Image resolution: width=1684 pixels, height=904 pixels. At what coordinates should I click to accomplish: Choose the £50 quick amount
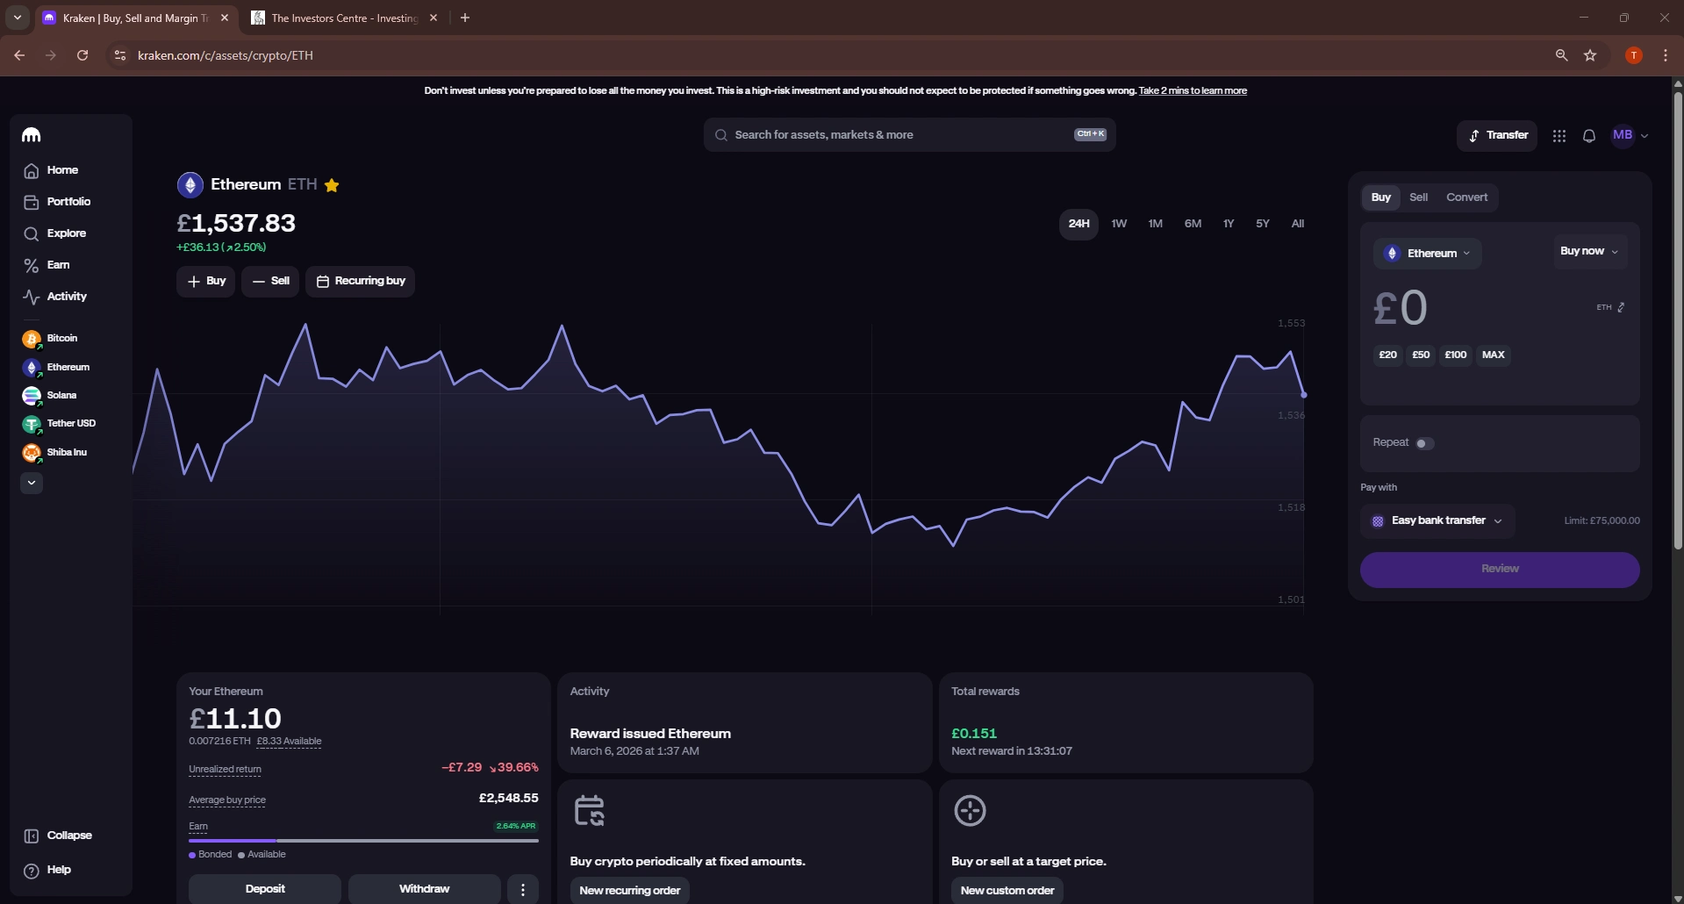pyautogui.click(x=1421, y=355)
